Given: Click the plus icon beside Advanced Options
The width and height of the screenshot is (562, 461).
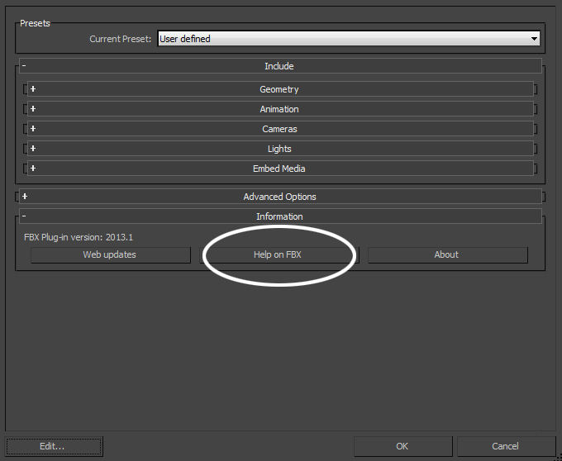Looking at the screenshot, I should (x=25, y=197).
